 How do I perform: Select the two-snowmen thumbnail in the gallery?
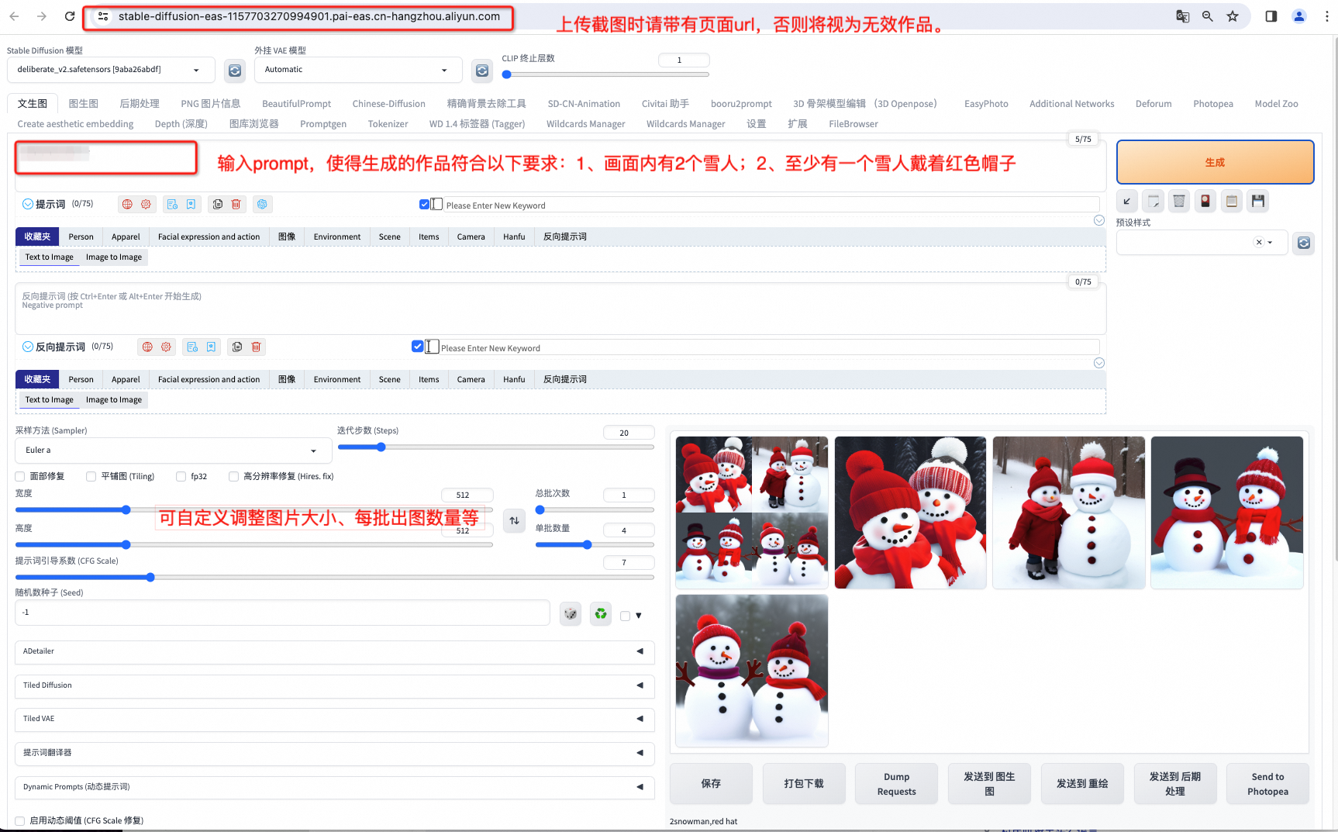(750, 669)
